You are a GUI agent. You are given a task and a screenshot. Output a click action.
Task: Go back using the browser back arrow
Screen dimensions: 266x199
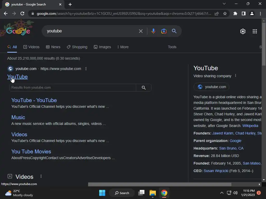pos(6,13)
